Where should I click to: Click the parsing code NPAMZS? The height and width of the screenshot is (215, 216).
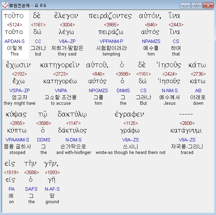151,41
